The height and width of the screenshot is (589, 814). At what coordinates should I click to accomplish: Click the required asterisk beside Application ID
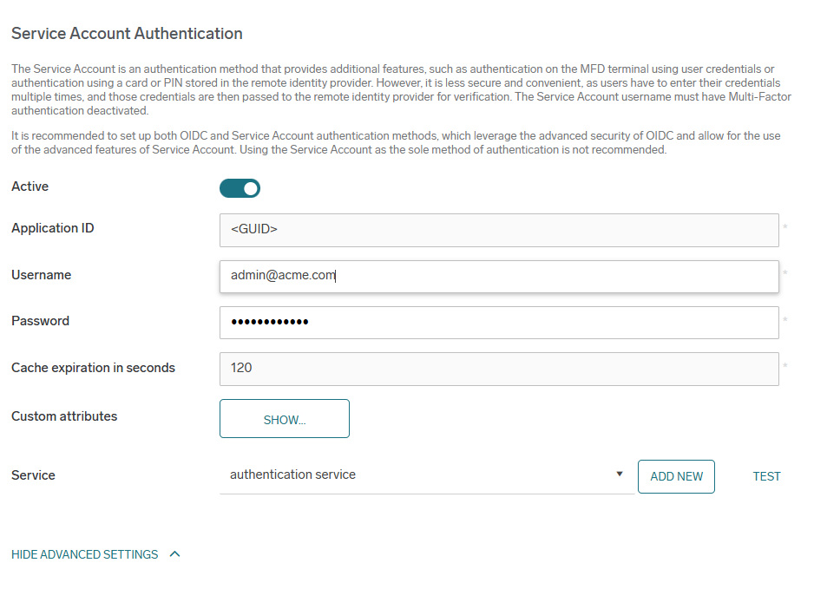click(785, 228)
